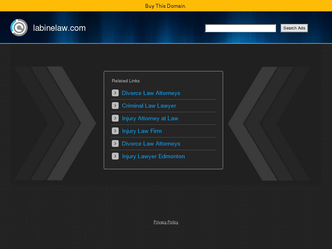Click arrow icon of Divorce Law Attorneys above Injury Lawyer Edmonton
332x249 pixels.
pos(115,144)
